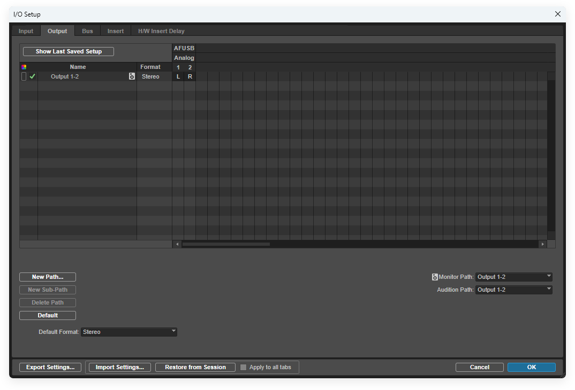The width and height of the screenshot is (575, 390).
Task: Open the Default Format dropdown
Action: point(128,332)
